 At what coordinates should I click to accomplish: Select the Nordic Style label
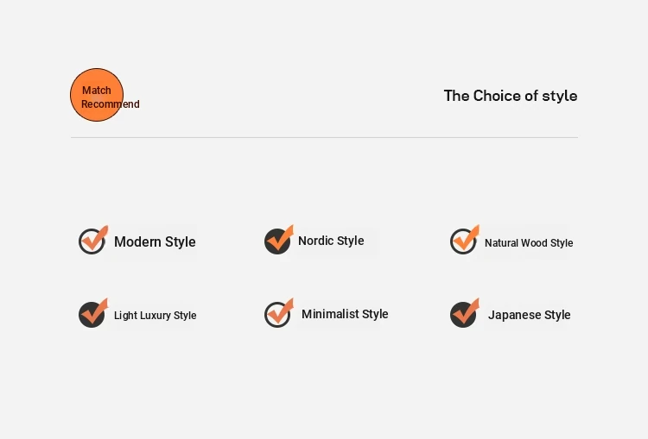(x=331, y=241)
